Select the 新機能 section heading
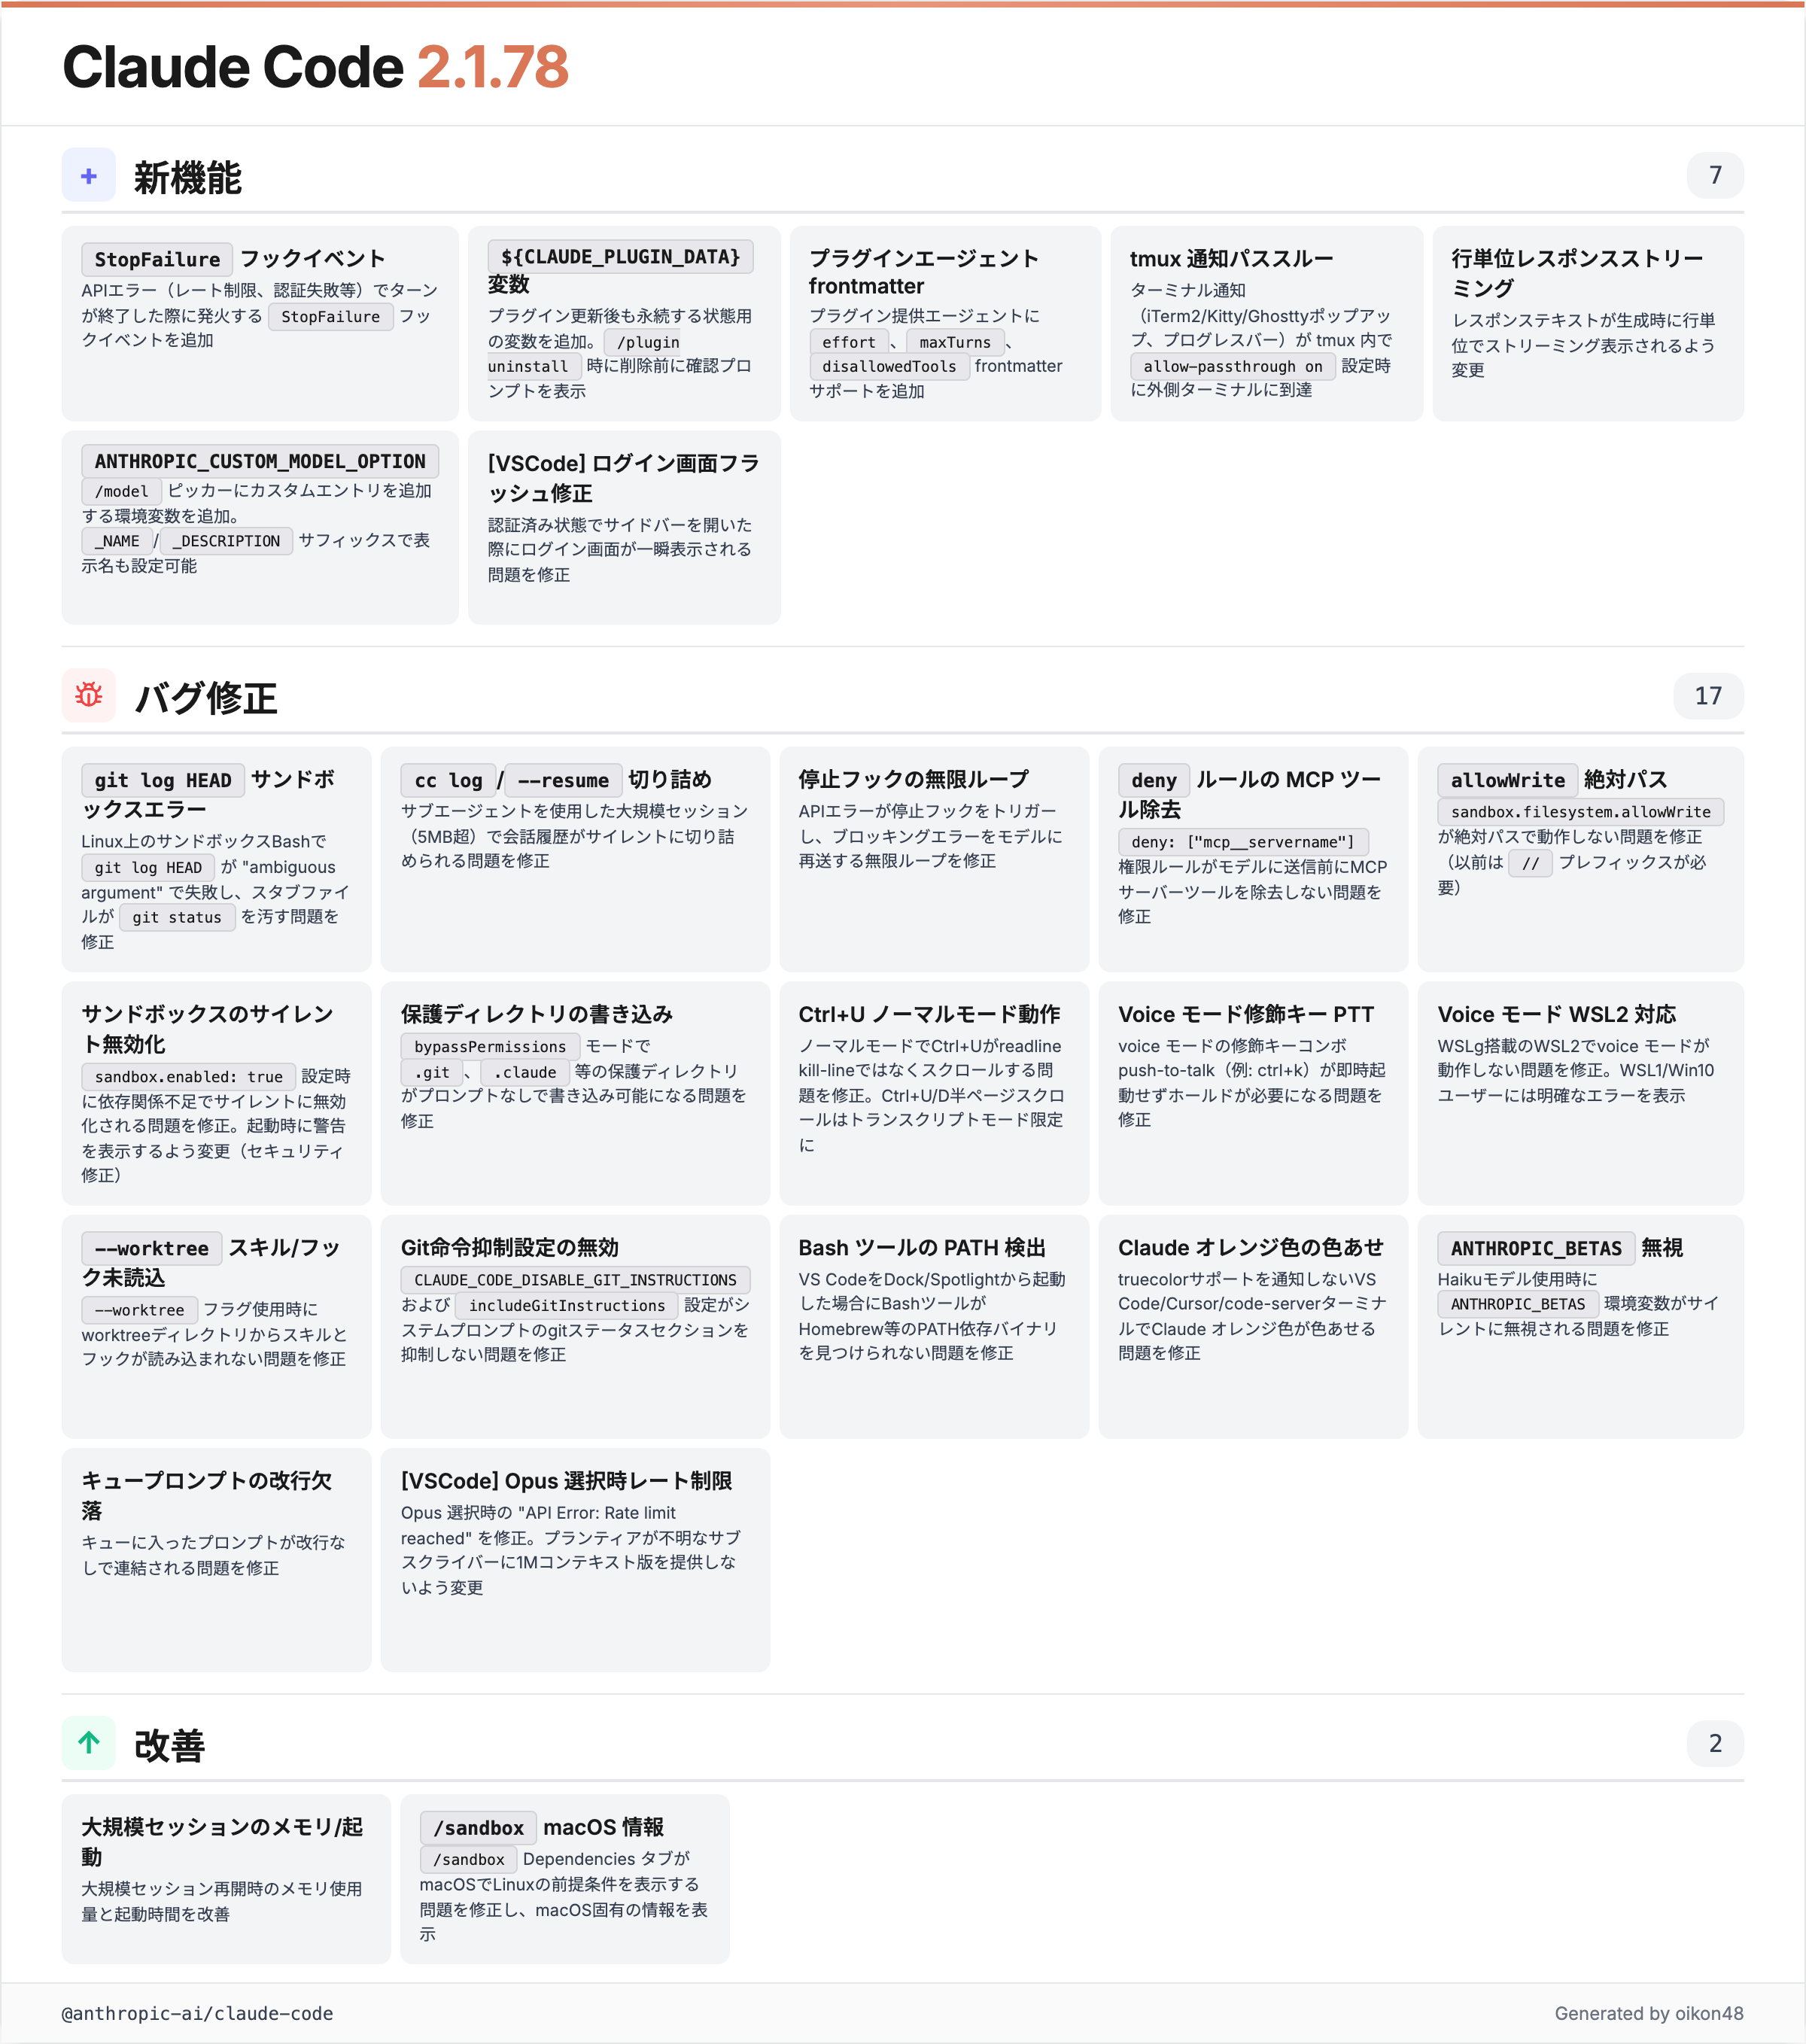1806x2044 pixels. (188, 177)
